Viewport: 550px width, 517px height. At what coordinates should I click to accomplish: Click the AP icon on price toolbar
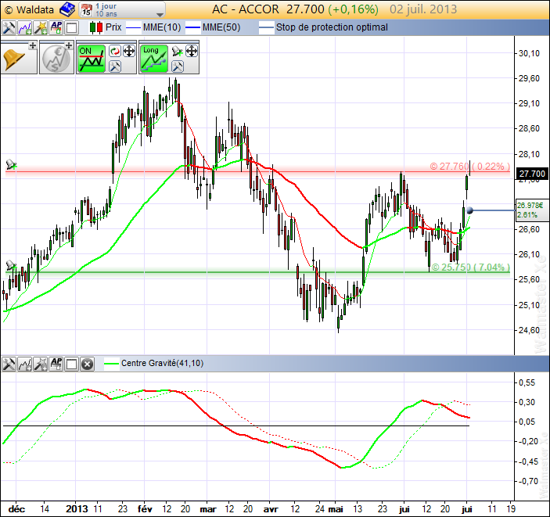tap(56, 27)
